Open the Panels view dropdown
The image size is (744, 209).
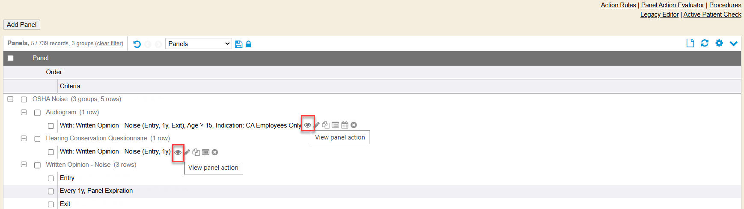coord(199,44)
